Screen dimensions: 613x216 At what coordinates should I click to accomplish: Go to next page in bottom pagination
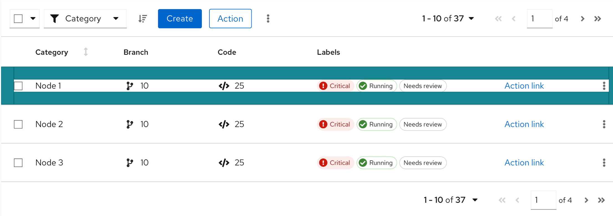(x=586, y=200)
